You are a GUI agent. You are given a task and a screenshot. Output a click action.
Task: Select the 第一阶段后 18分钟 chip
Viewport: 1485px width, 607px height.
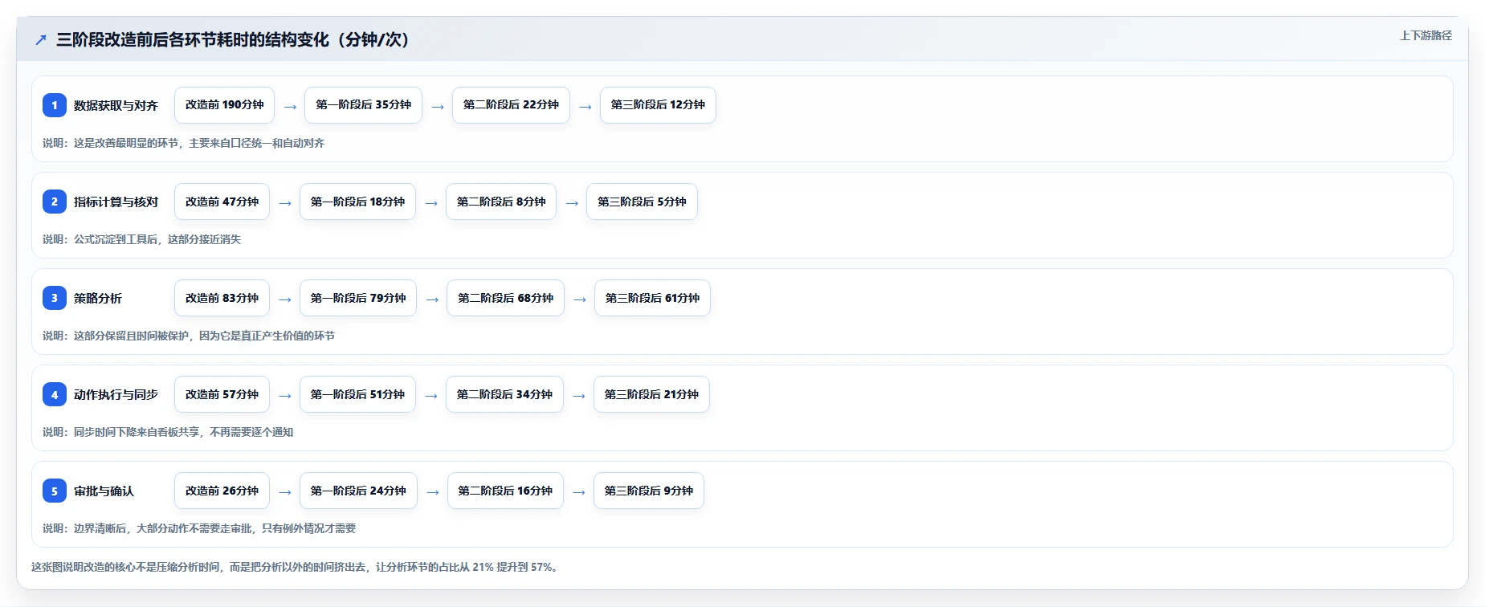pos(357,202)
